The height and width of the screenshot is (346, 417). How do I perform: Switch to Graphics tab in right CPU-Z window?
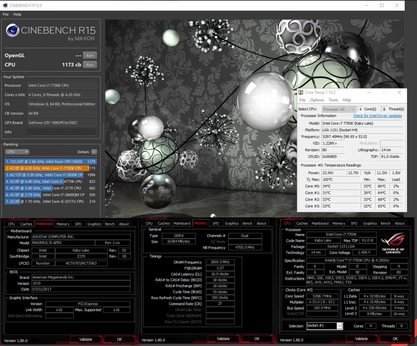[370, 223]
